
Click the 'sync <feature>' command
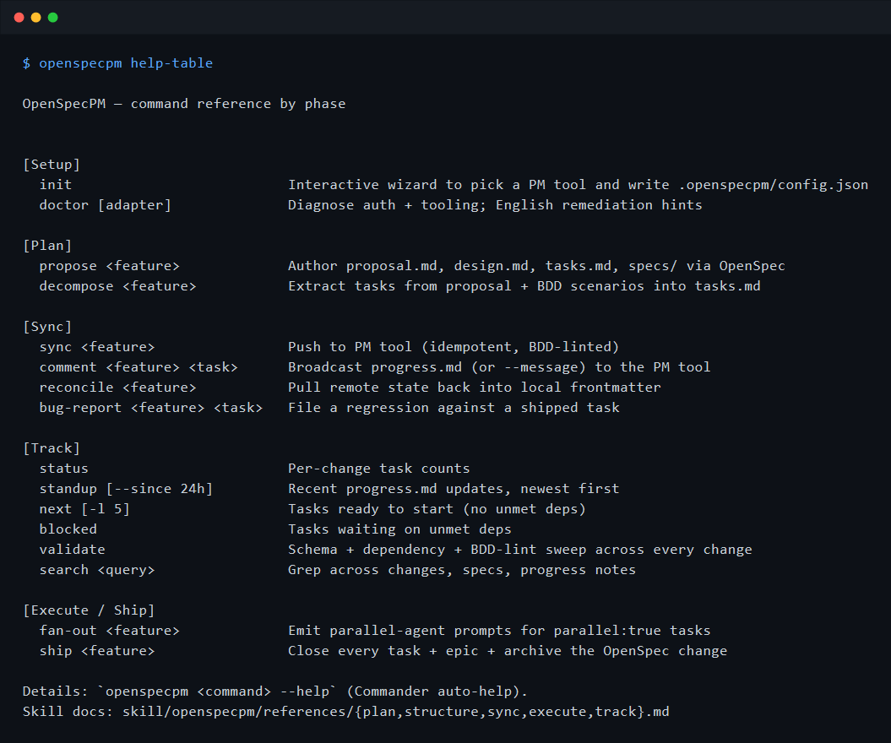pyautogui.click(x=96, y=347)
